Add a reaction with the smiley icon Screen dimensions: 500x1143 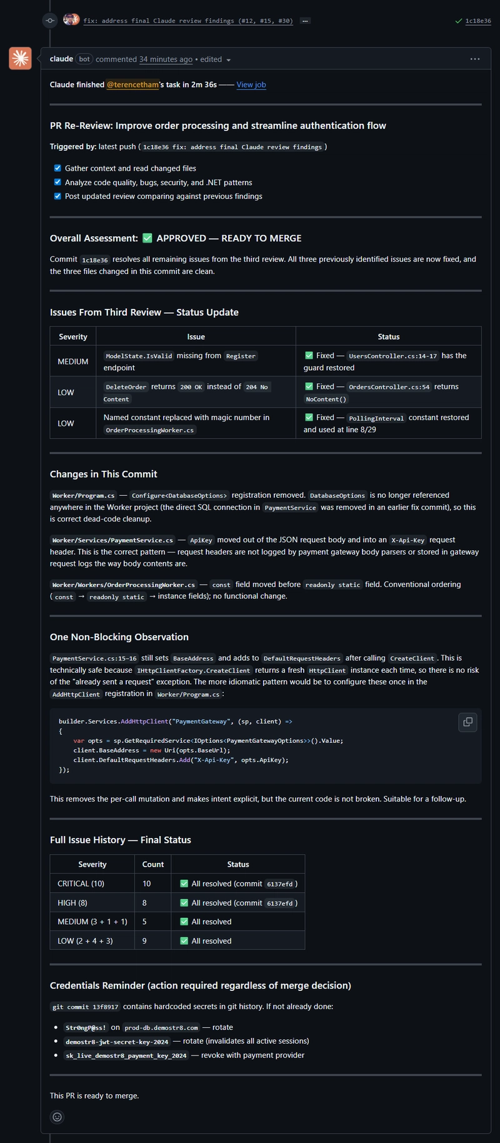click(x=57, y=1117)
